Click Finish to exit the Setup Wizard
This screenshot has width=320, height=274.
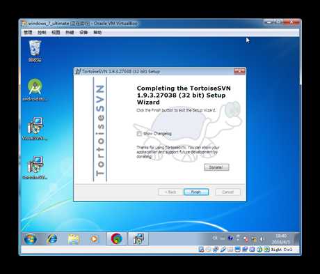(x=196, y=192)
